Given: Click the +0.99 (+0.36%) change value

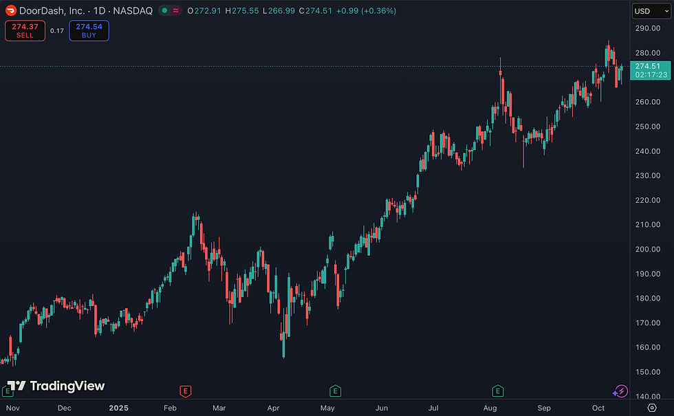Looking at the screenshot, I should click(x=366, y=11).
